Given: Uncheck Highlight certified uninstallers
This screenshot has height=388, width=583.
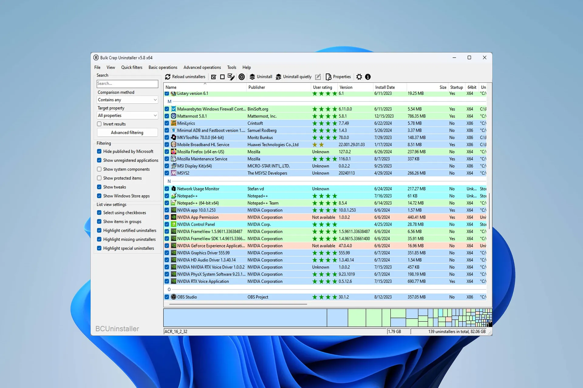Looking at the screenshot, I should 99,230.
